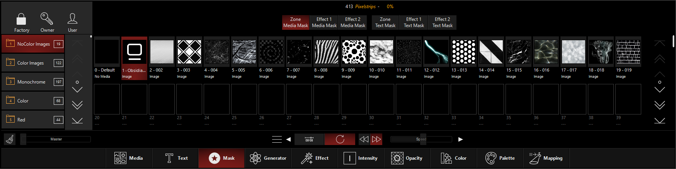
Task: Switch to Effect 1 Text Mask tab
Action: [414, 22]
